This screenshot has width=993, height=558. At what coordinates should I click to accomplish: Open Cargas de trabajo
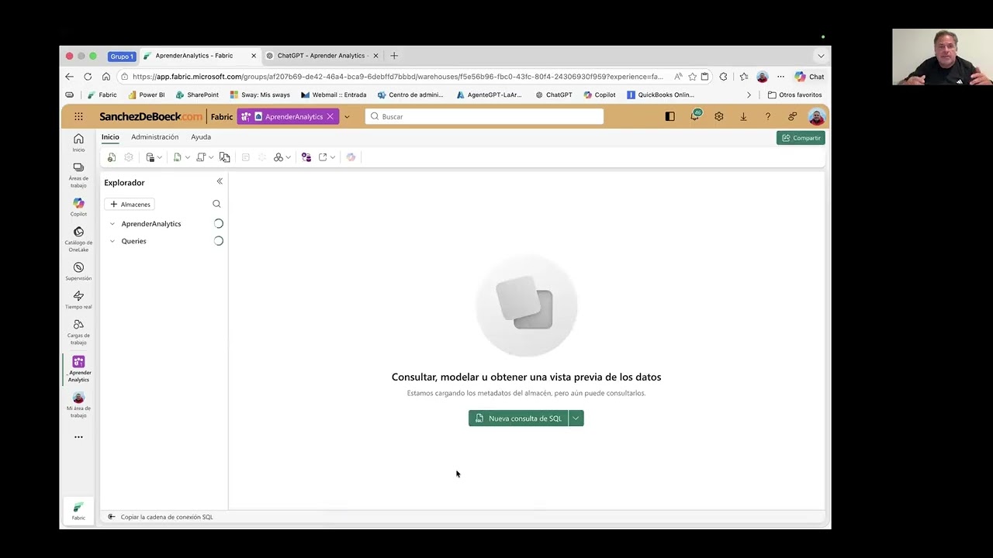point(78,332)
